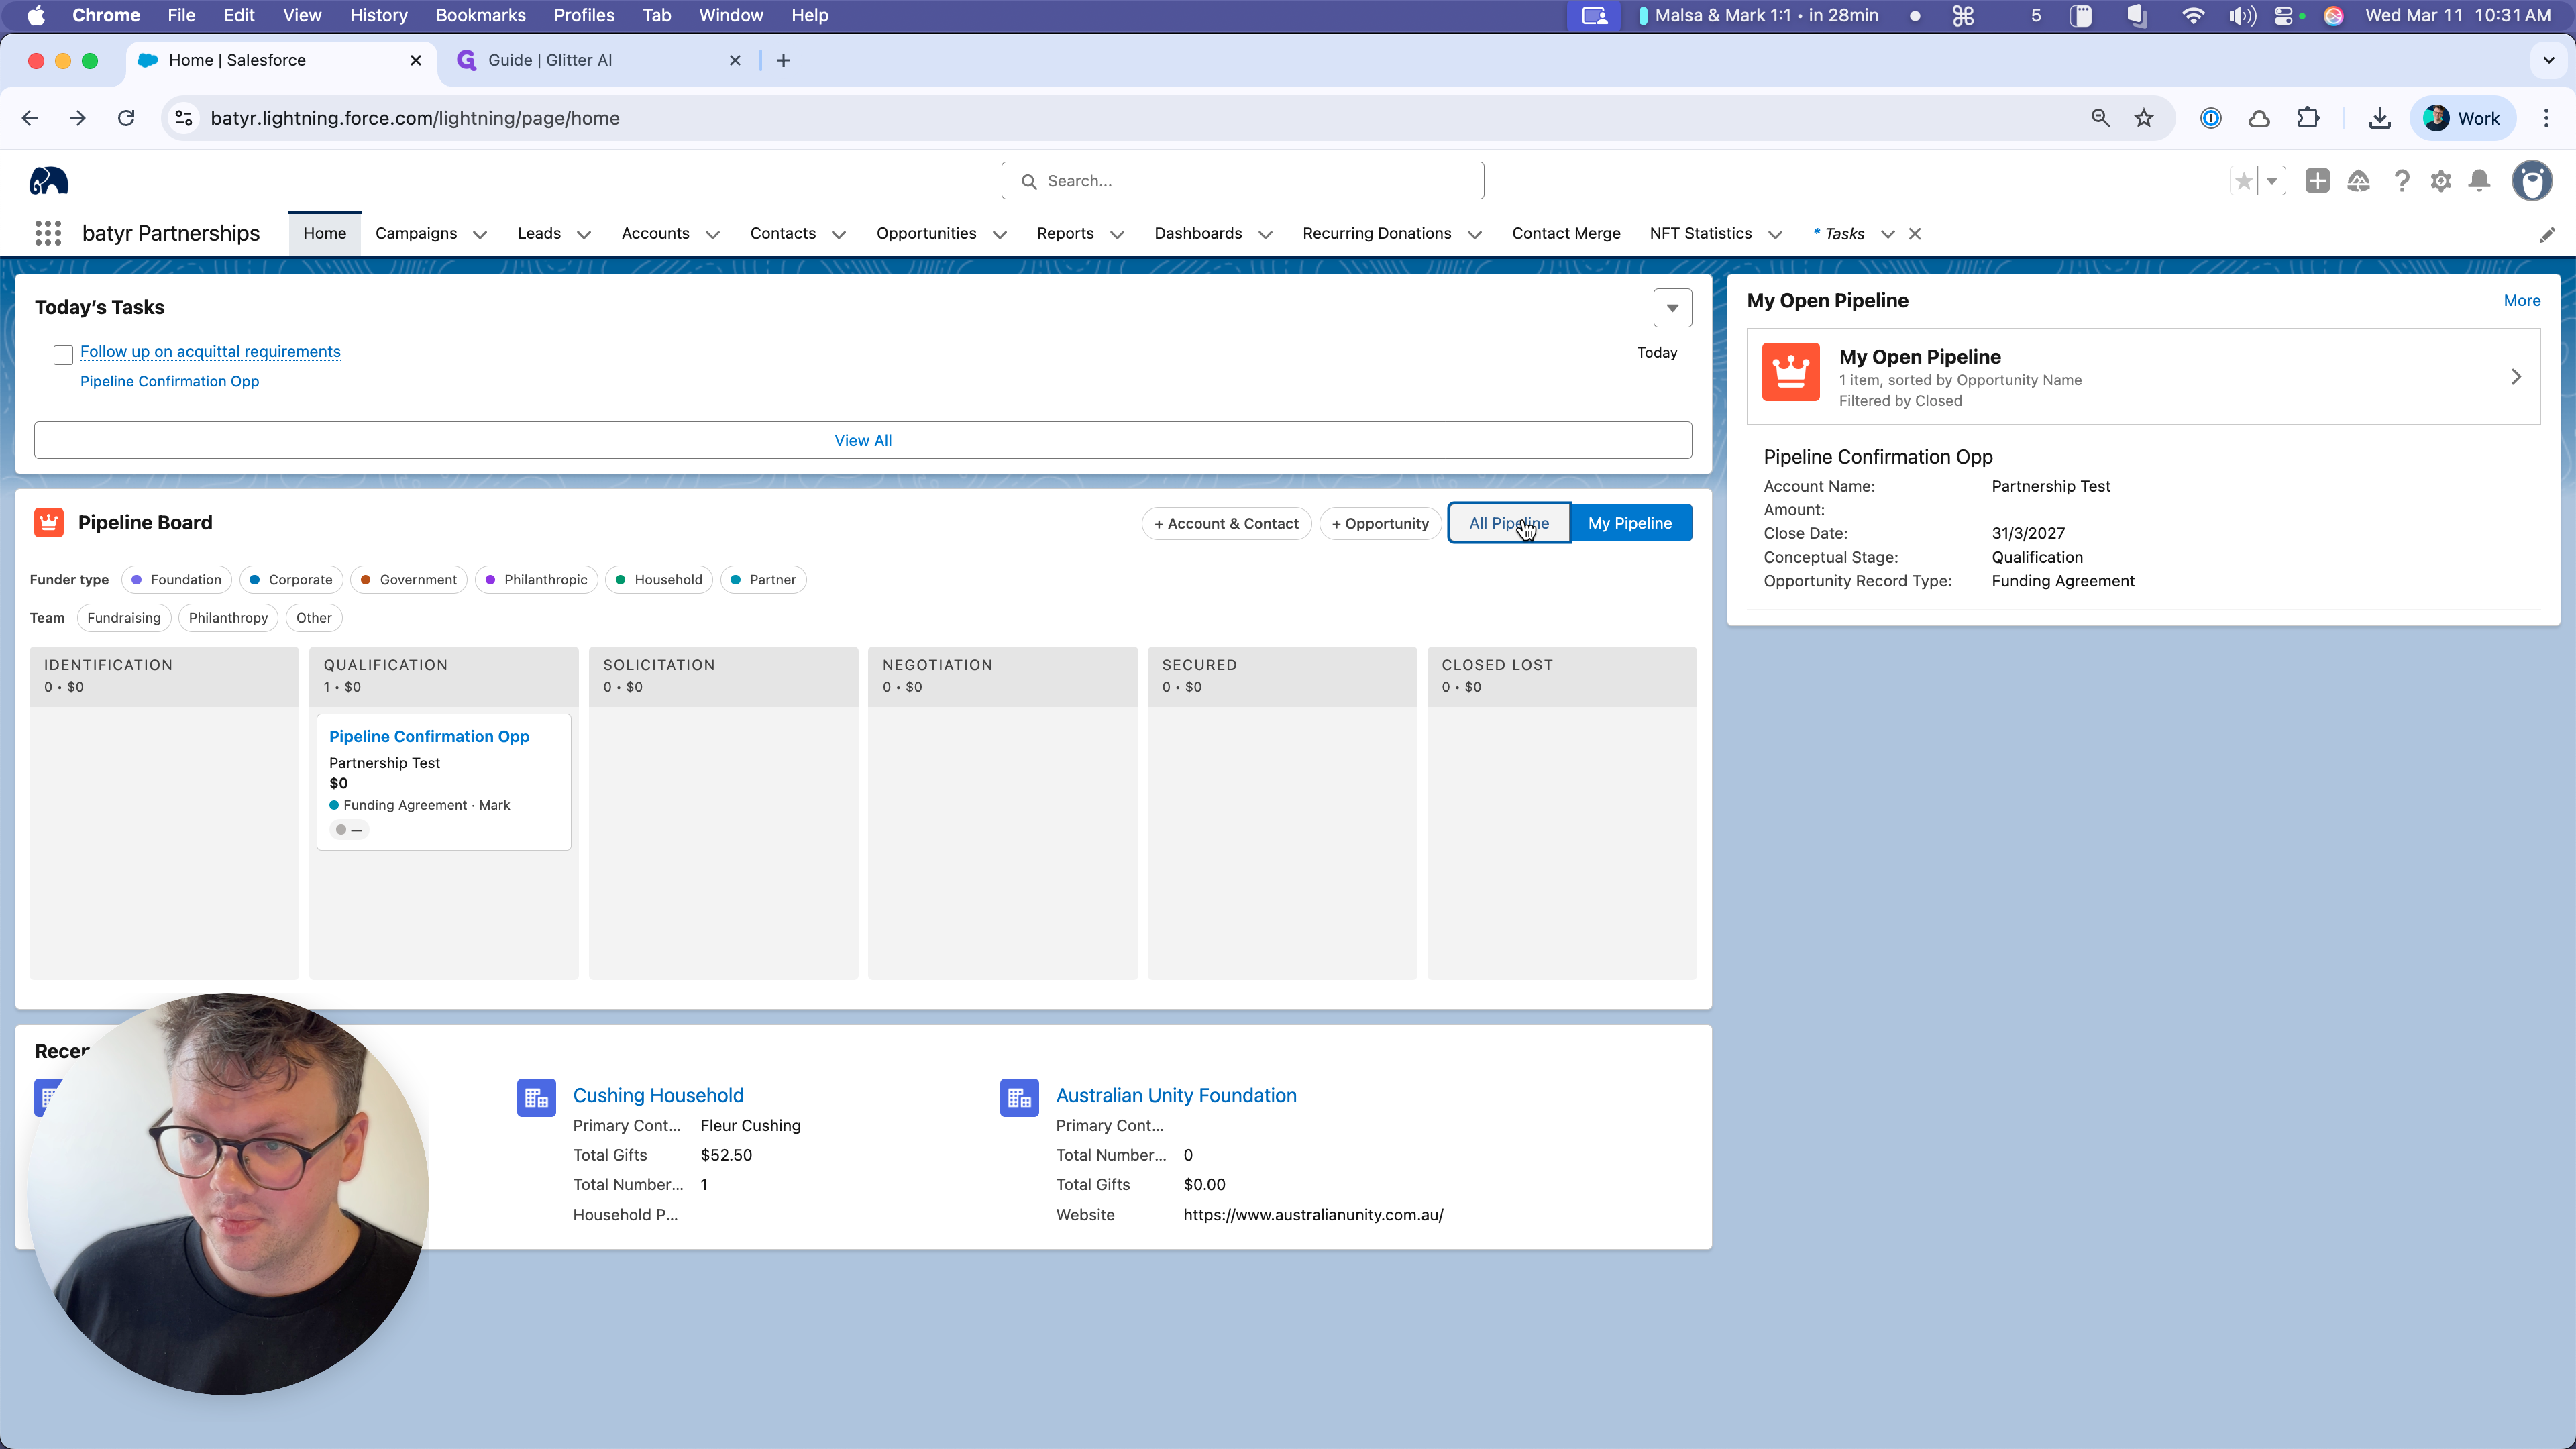Reload the page
2576x1449 pixels.
coord(126,119)
